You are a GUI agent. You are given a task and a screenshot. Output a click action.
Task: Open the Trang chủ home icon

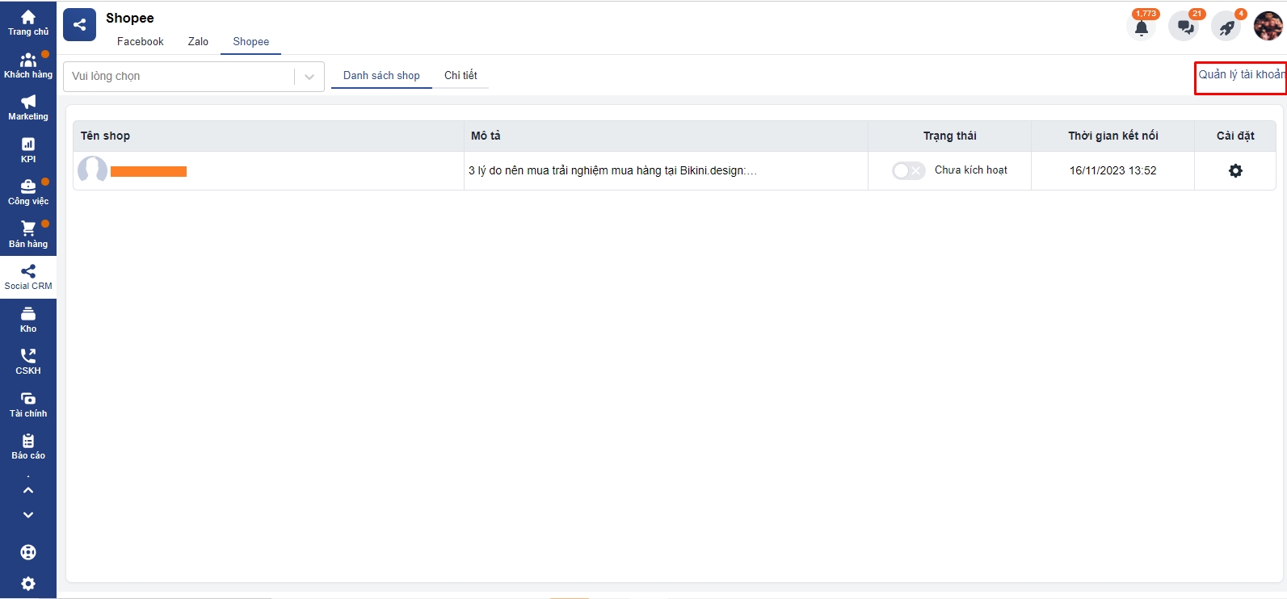28,22
